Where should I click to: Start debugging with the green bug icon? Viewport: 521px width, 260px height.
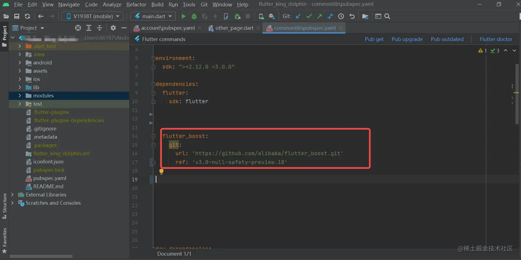point(194,16)
